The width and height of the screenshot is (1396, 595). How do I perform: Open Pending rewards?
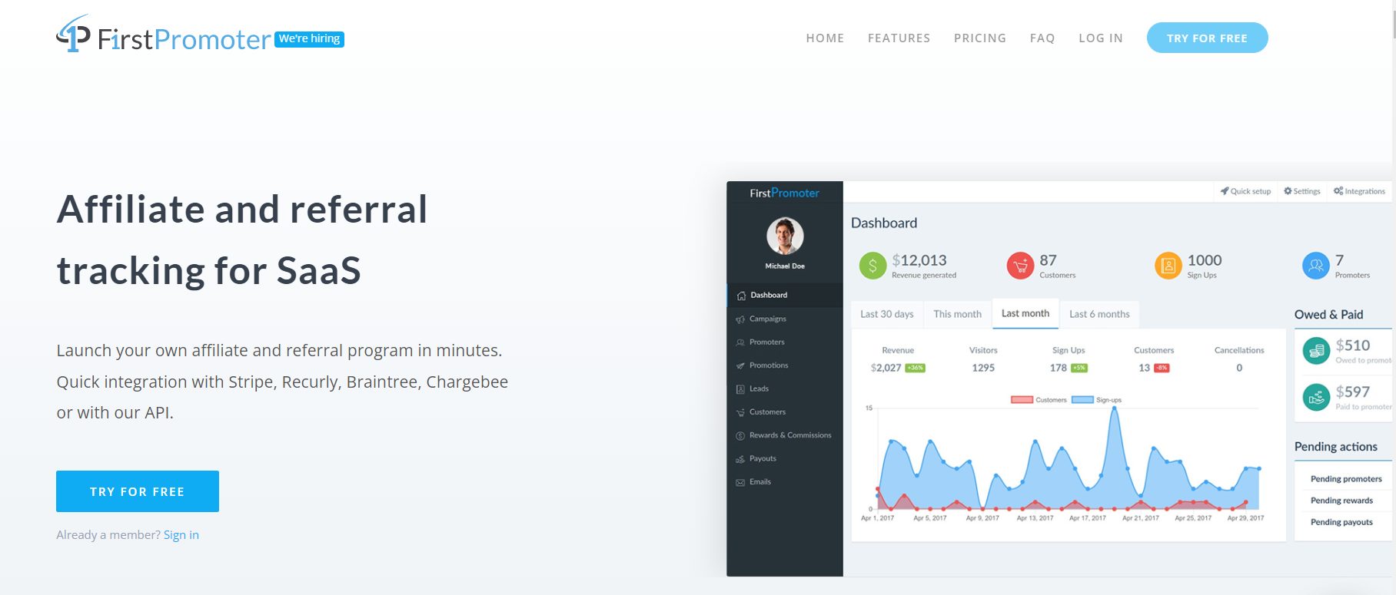click(1341, 501)
